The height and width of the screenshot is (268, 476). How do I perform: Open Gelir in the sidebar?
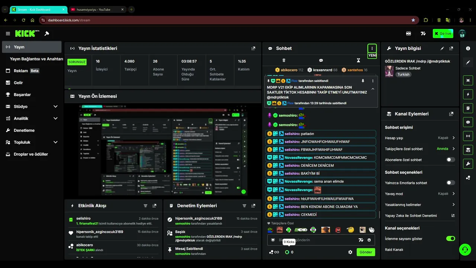pyautogui.click(x=32, y=83)
